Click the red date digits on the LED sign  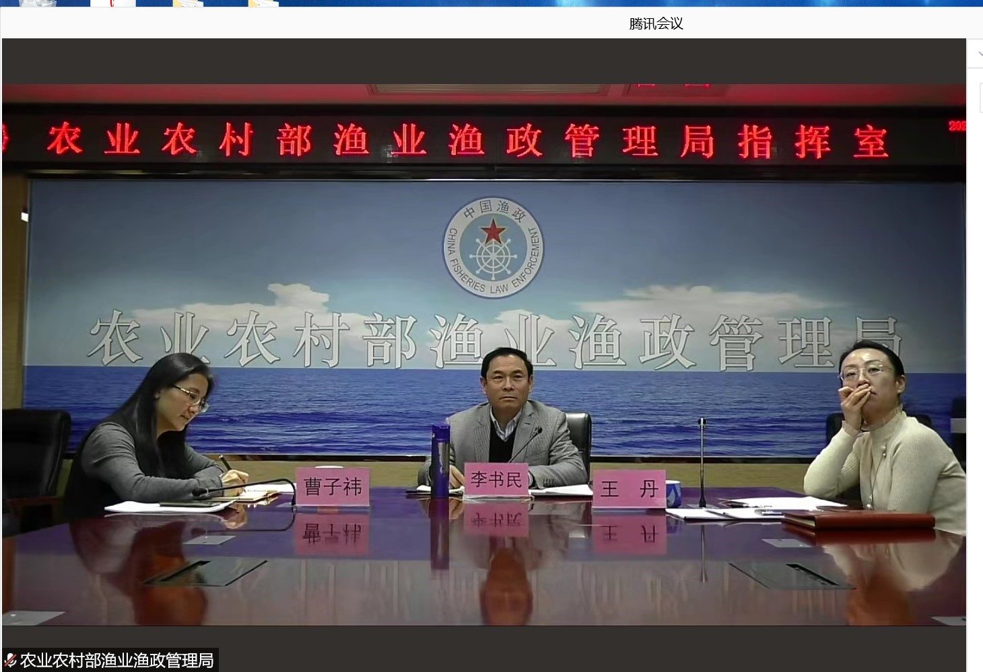point(957,126)
